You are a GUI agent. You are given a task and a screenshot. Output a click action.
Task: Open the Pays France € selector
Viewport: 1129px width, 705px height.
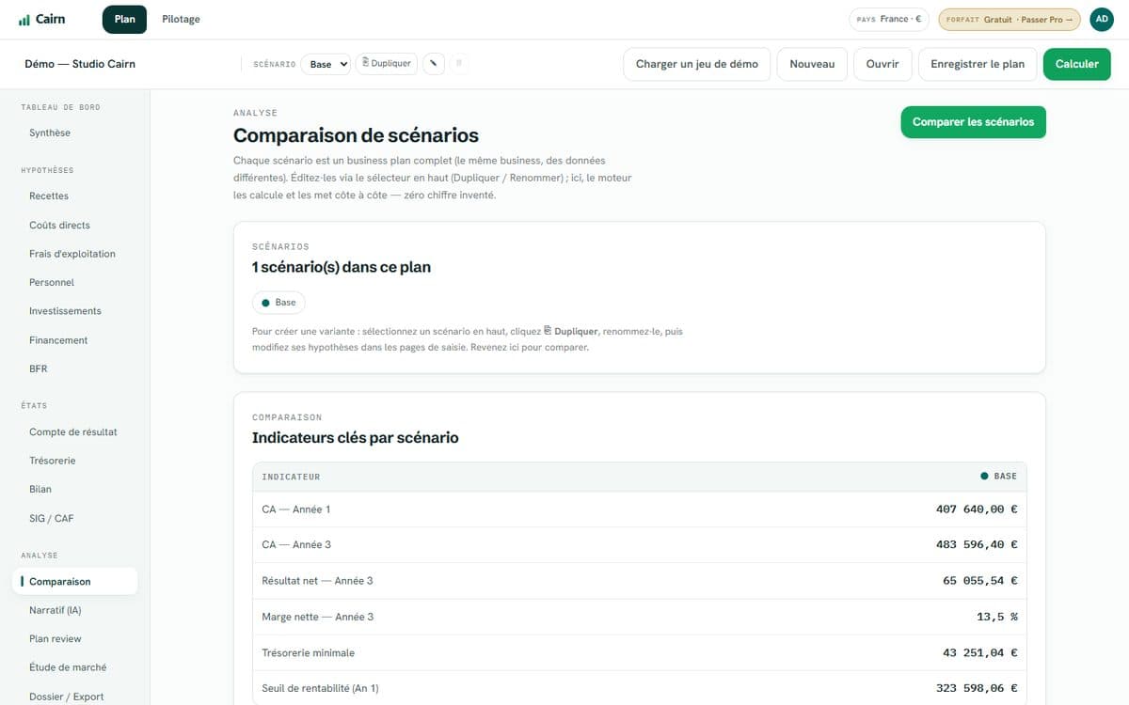(x=889, y=19)
